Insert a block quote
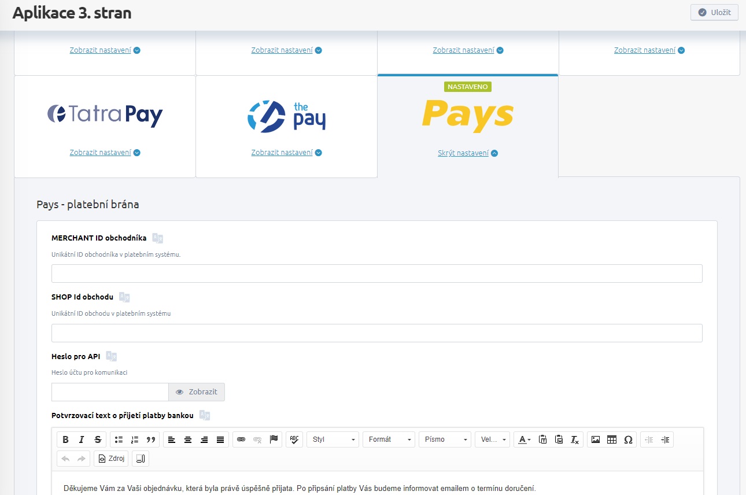746x495 pixels. click(151, 439)
